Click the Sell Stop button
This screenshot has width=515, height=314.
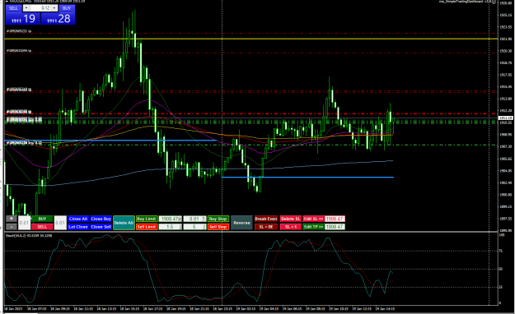click(218, 227)
